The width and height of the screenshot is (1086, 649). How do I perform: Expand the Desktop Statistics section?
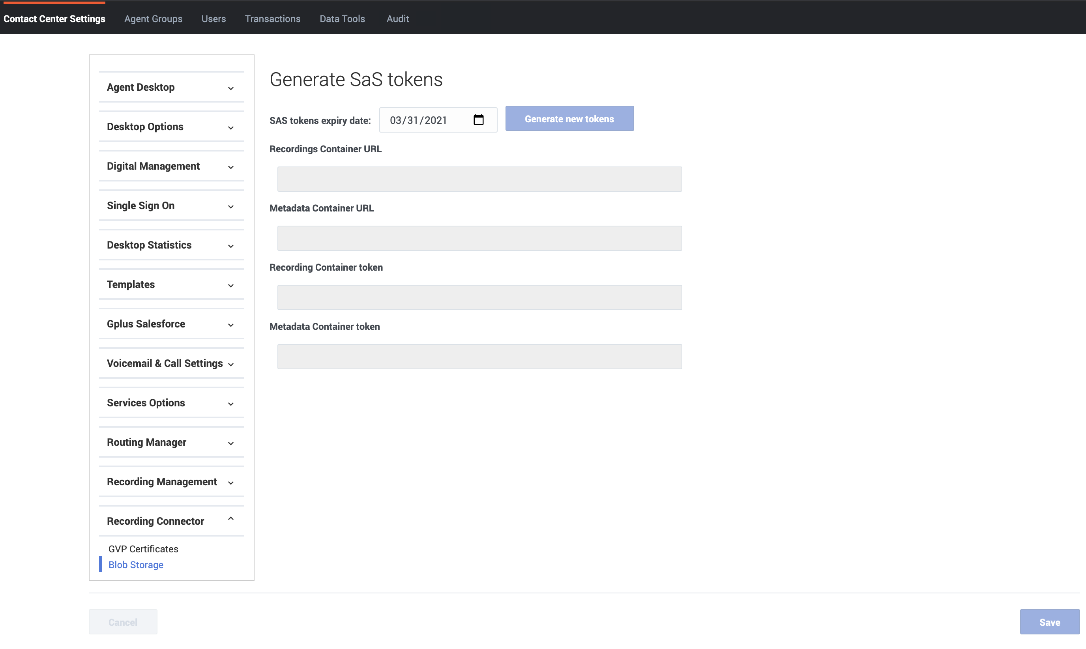pyautogui.click(x=171, y=245)
